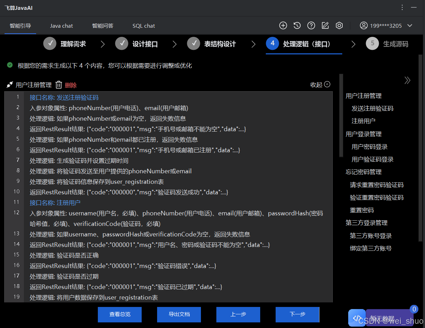Screen dimensions: 425x328
Task: Click the 上一步 button
Action: coord(238,314)
